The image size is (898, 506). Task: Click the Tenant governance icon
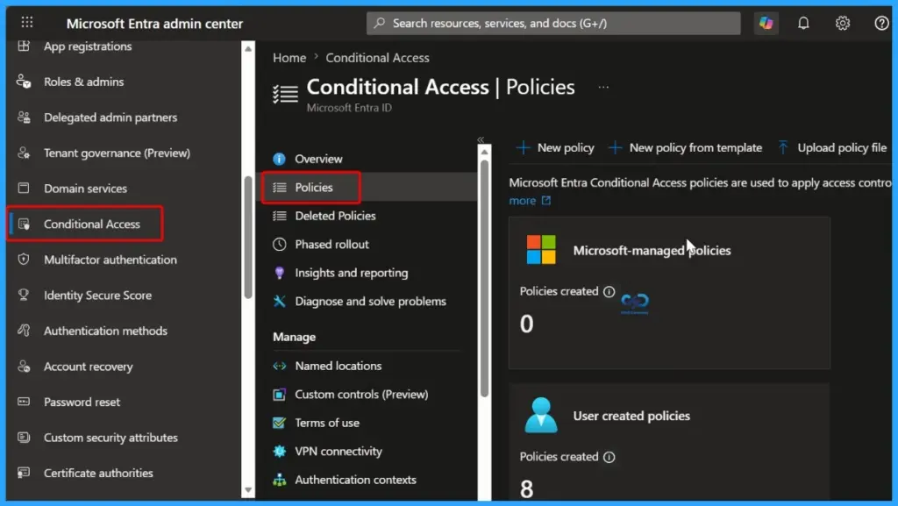pyautogui.click(x=24, y=153)
